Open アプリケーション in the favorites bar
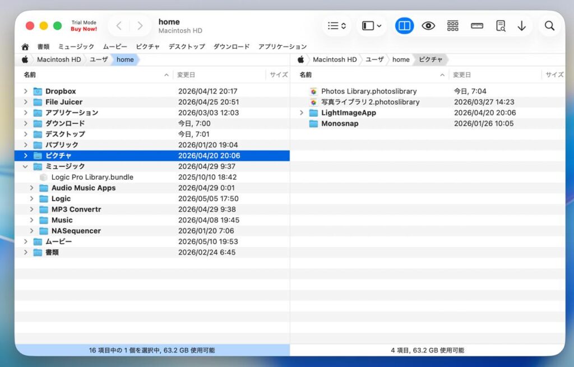 [x=283, y=47]
